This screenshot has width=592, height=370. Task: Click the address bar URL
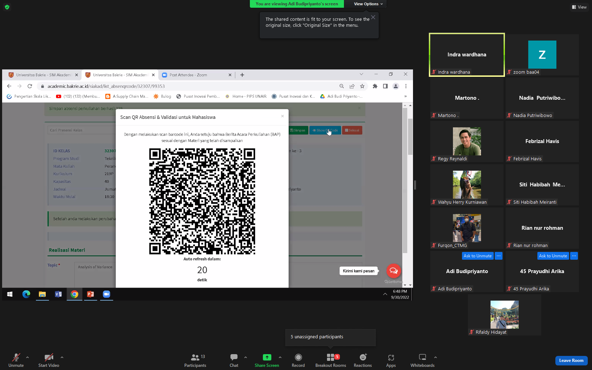(x=106, y=86)
